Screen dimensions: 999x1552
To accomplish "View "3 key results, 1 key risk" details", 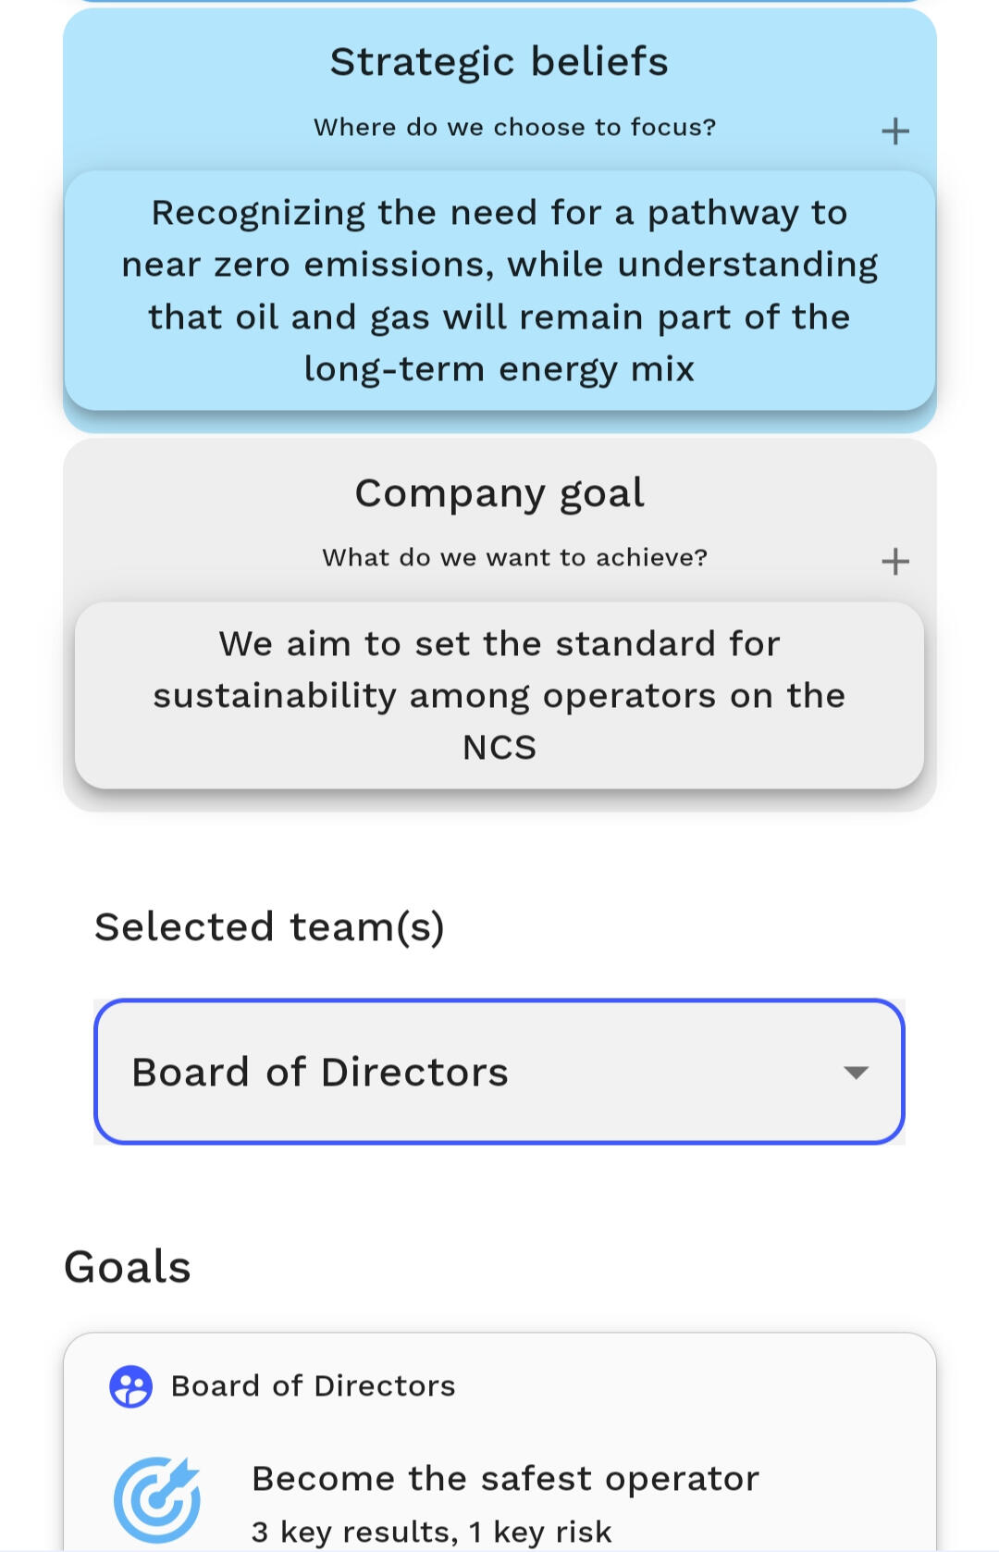I will point(431,1532).
